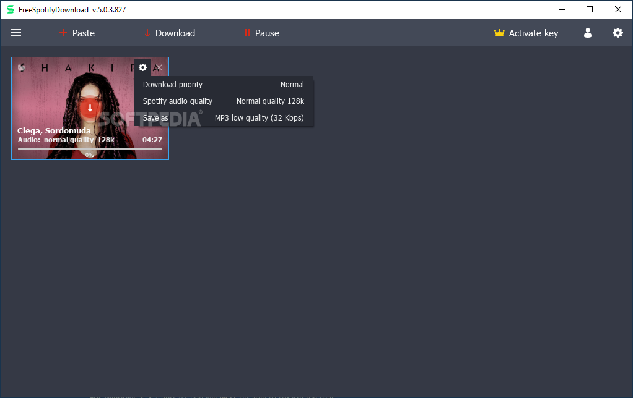The height and width of the screenshot is (398, 633).
Task: Change Spotify audio quality Normal quality 128k
Action: [270, 101]
